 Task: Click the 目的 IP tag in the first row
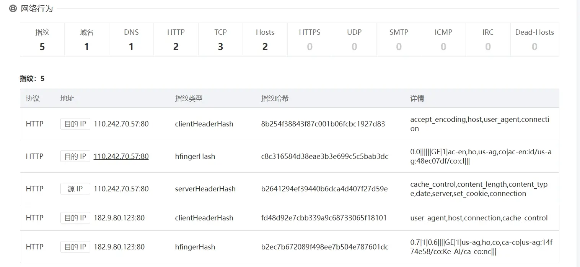[x=75, y=124]
